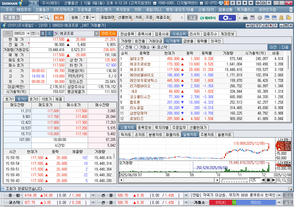Click the '+' icon in the window title bar
294x207 pixels.
(x=248, y=26)
